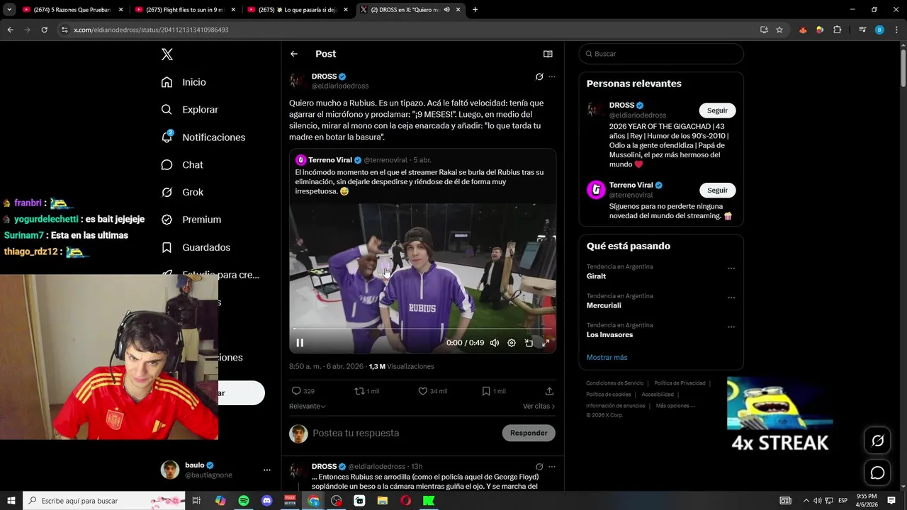Pause the embedded video
The width and height of the screenshot is (907, 510).
tap(300, 343)
